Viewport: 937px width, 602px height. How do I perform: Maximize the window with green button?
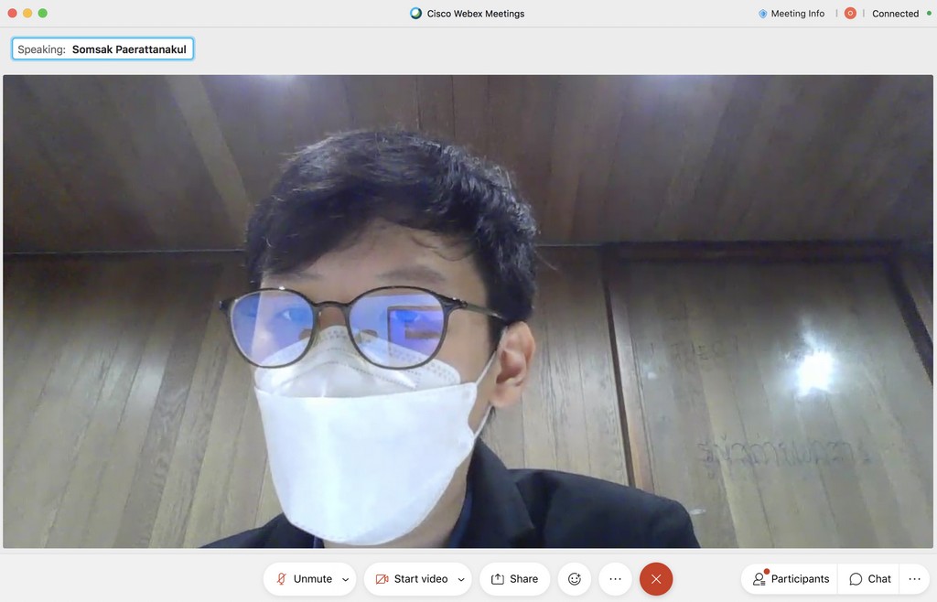pyautogui.click(x=43, y=13)
